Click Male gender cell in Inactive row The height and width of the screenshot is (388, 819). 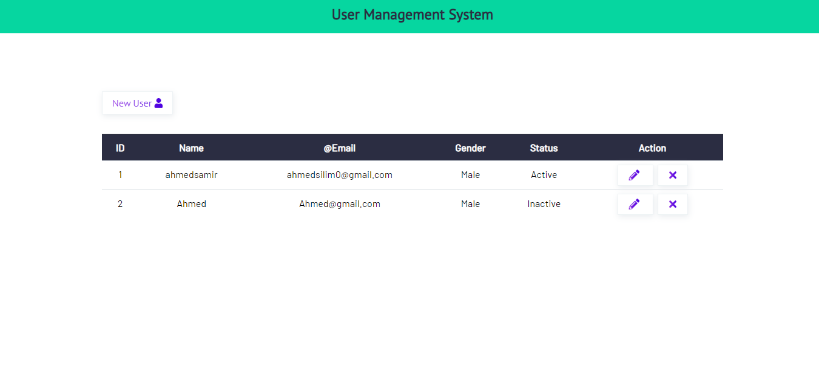tap(471, 204)
